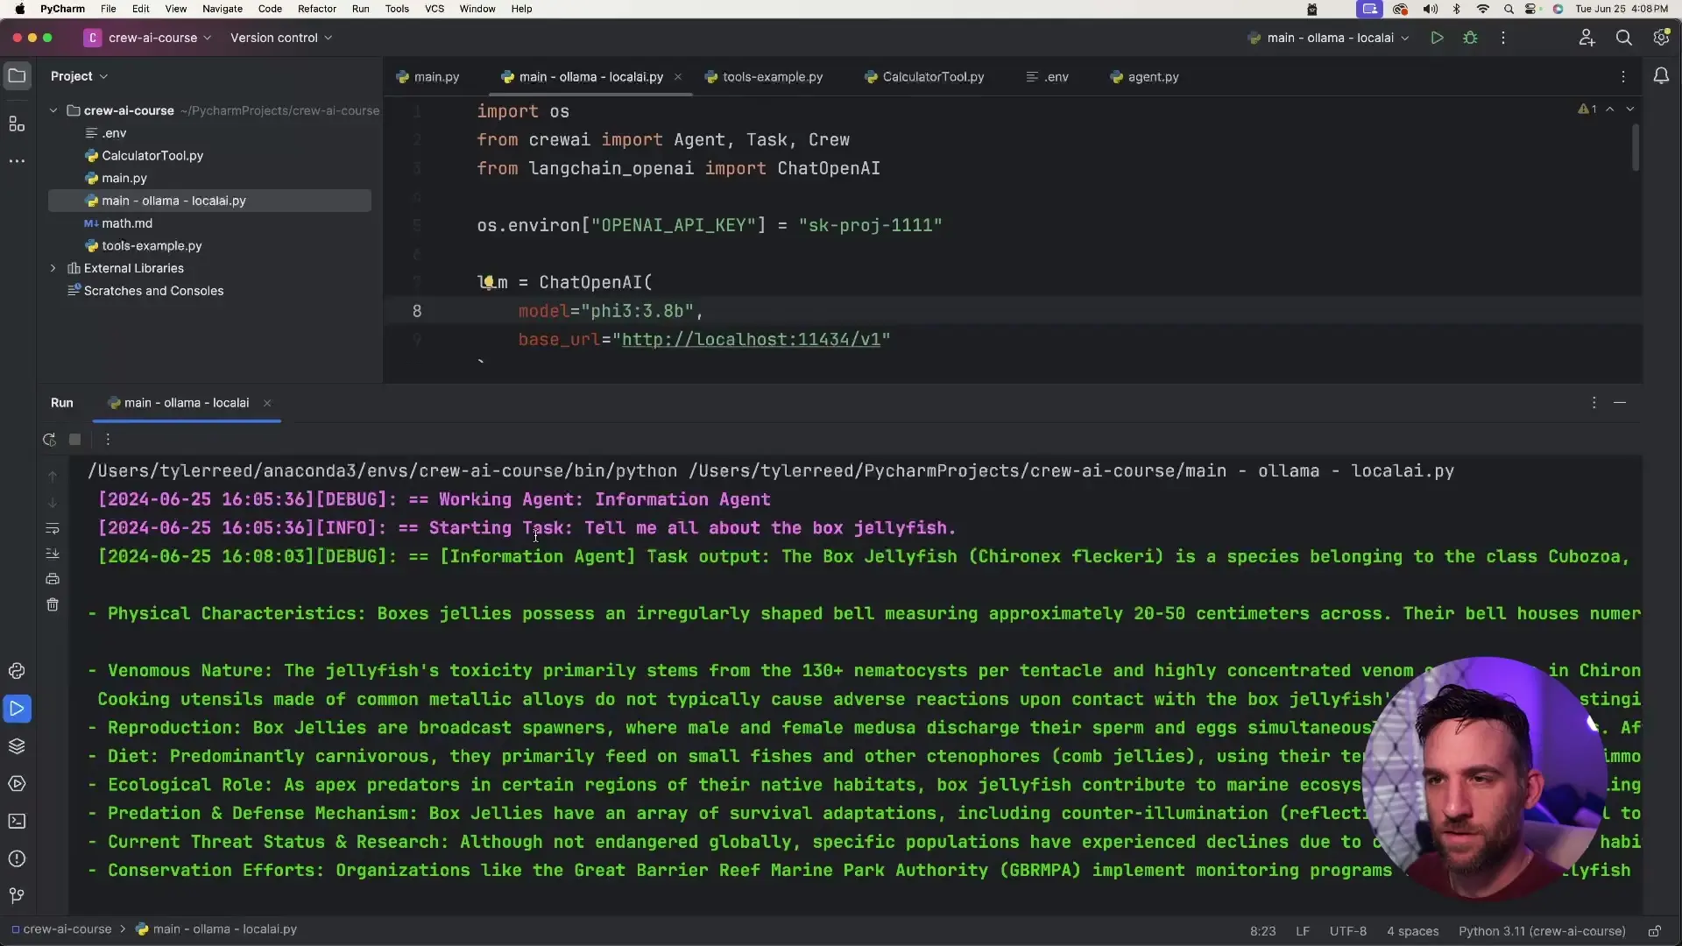
Task: Open the Project view dropdown
Action: click(x=79, y=76)
